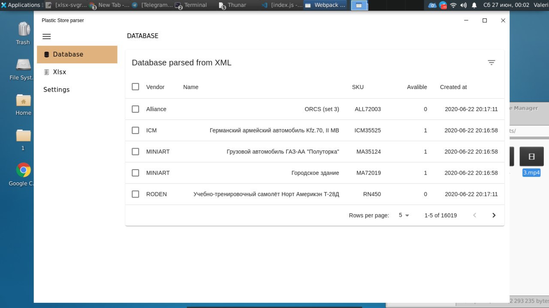
Task: Open the Valeri user menu in panel
Action: point(540,5)
